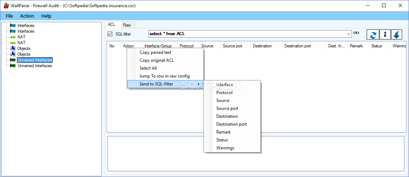Click the highlighted Unnamed Interfaces tree item
Viewport: 409px width, 177px height.
pyautogui.click(x=35, y=60)
